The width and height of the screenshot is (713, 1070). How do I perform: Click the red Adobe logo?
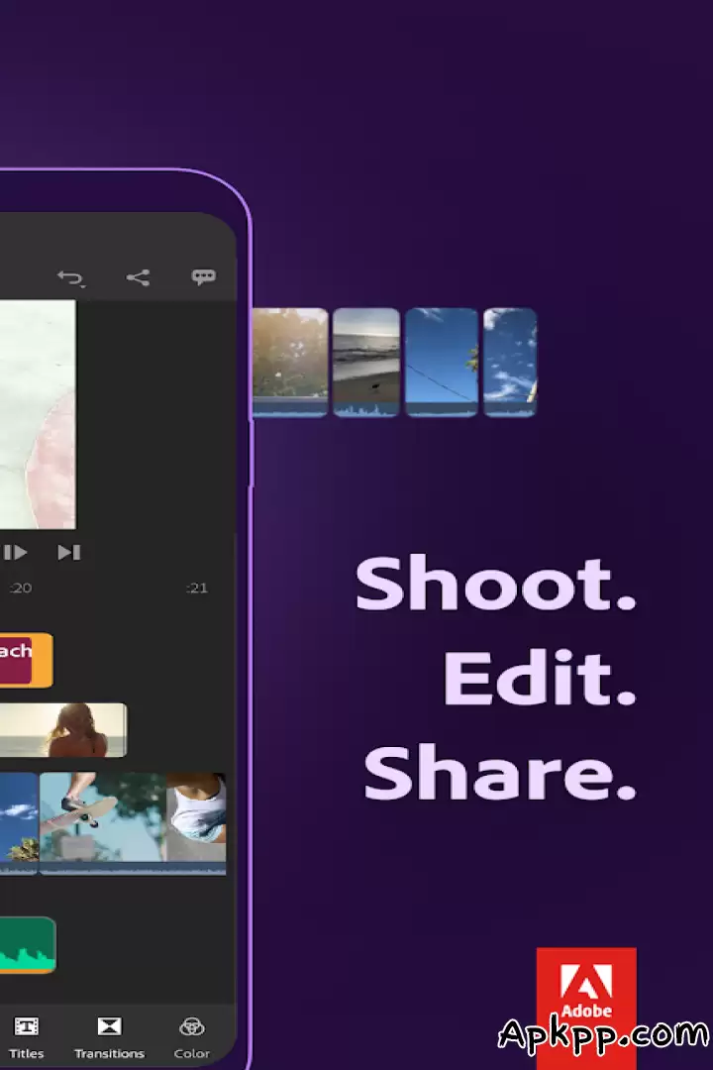point(586,1009)
